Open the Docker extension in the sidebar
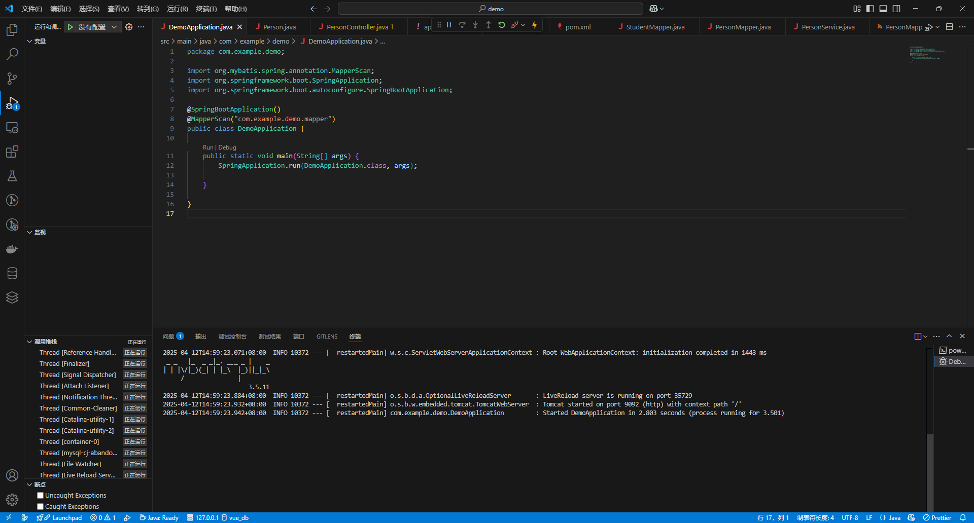The image size is (974, 523). click(x=12, y=249)
